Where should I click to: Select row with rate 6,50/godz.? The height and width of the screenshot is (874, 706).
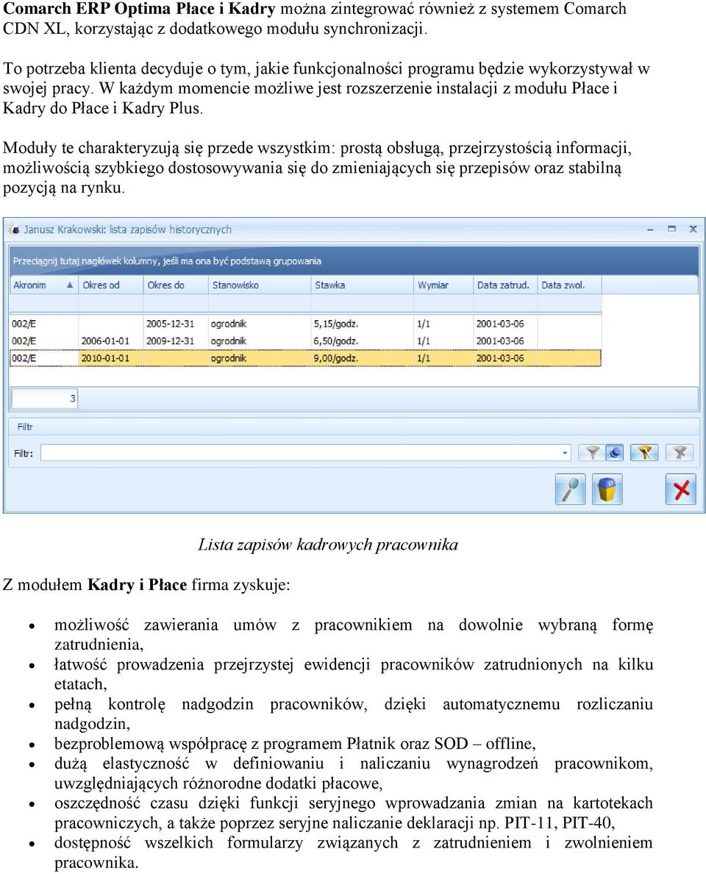[x=305, y=341]
